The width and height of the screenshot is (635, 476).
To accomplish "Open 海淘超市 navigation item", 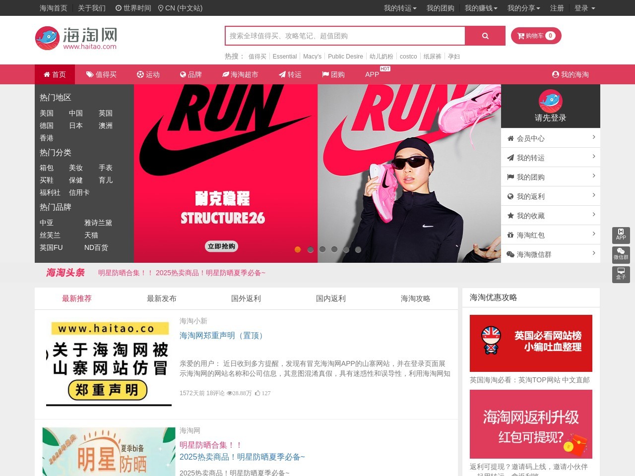I will pos(240,74).
